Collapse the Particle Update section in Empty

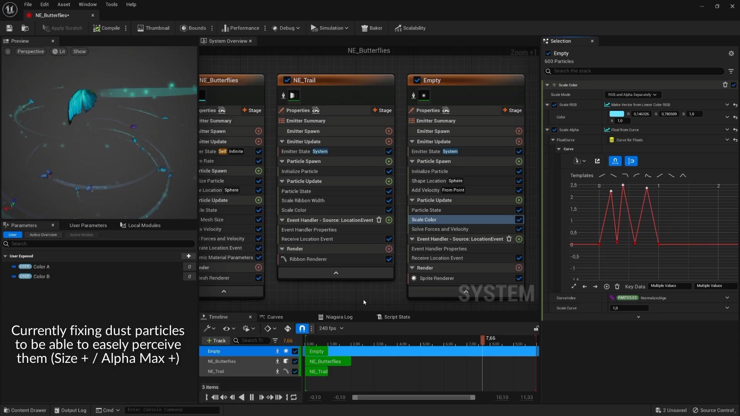(412, 200)
